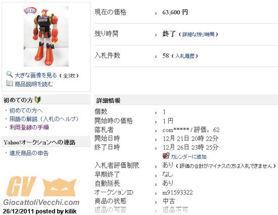View 詳細な残り時間 link
Screen dimensions: 278x215
[x=199, y=34]
